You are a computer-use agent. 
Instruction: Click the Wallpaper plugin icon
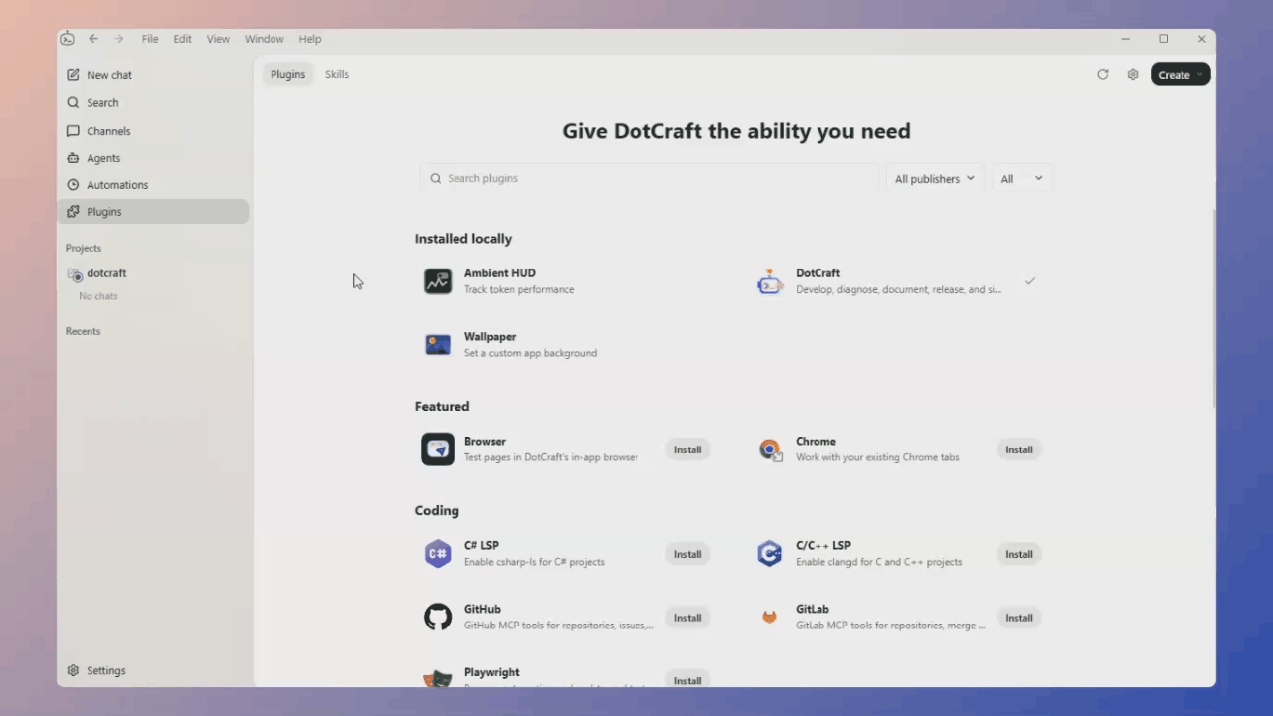438,345
